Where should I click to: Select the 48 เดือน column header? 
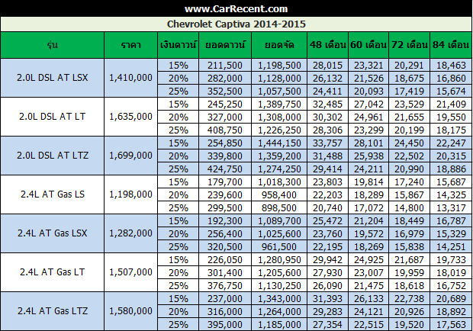(328, 46)
